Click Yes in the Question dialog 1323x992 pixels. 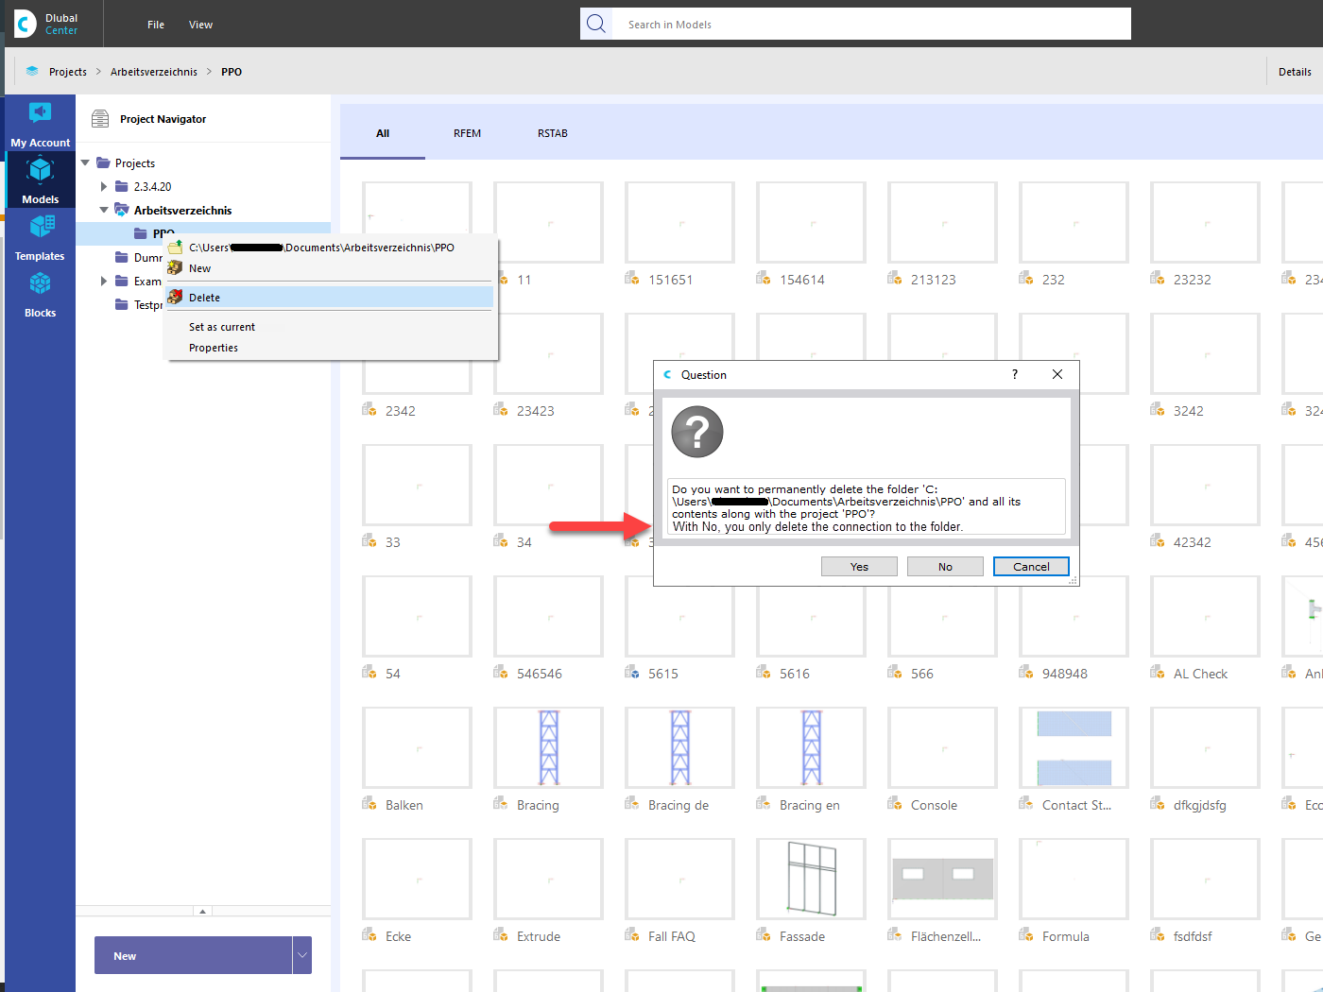(x=859, y=567)
